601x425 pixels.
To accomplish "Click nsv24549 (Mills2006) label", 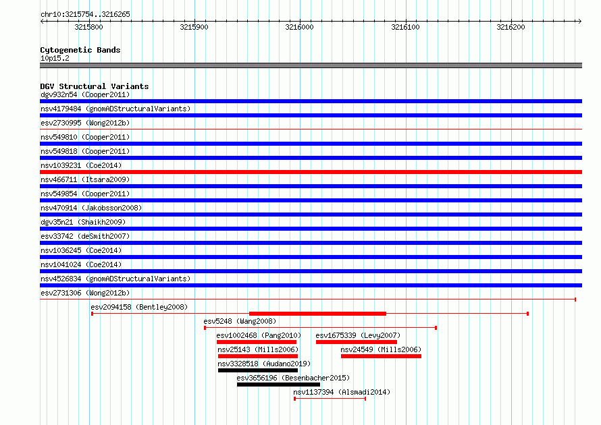I will tap(381, 349).
